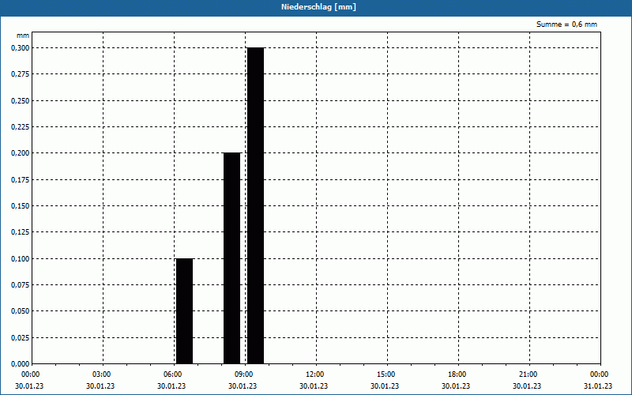Click the 0,025 y-axis value

tap(21, 338)
